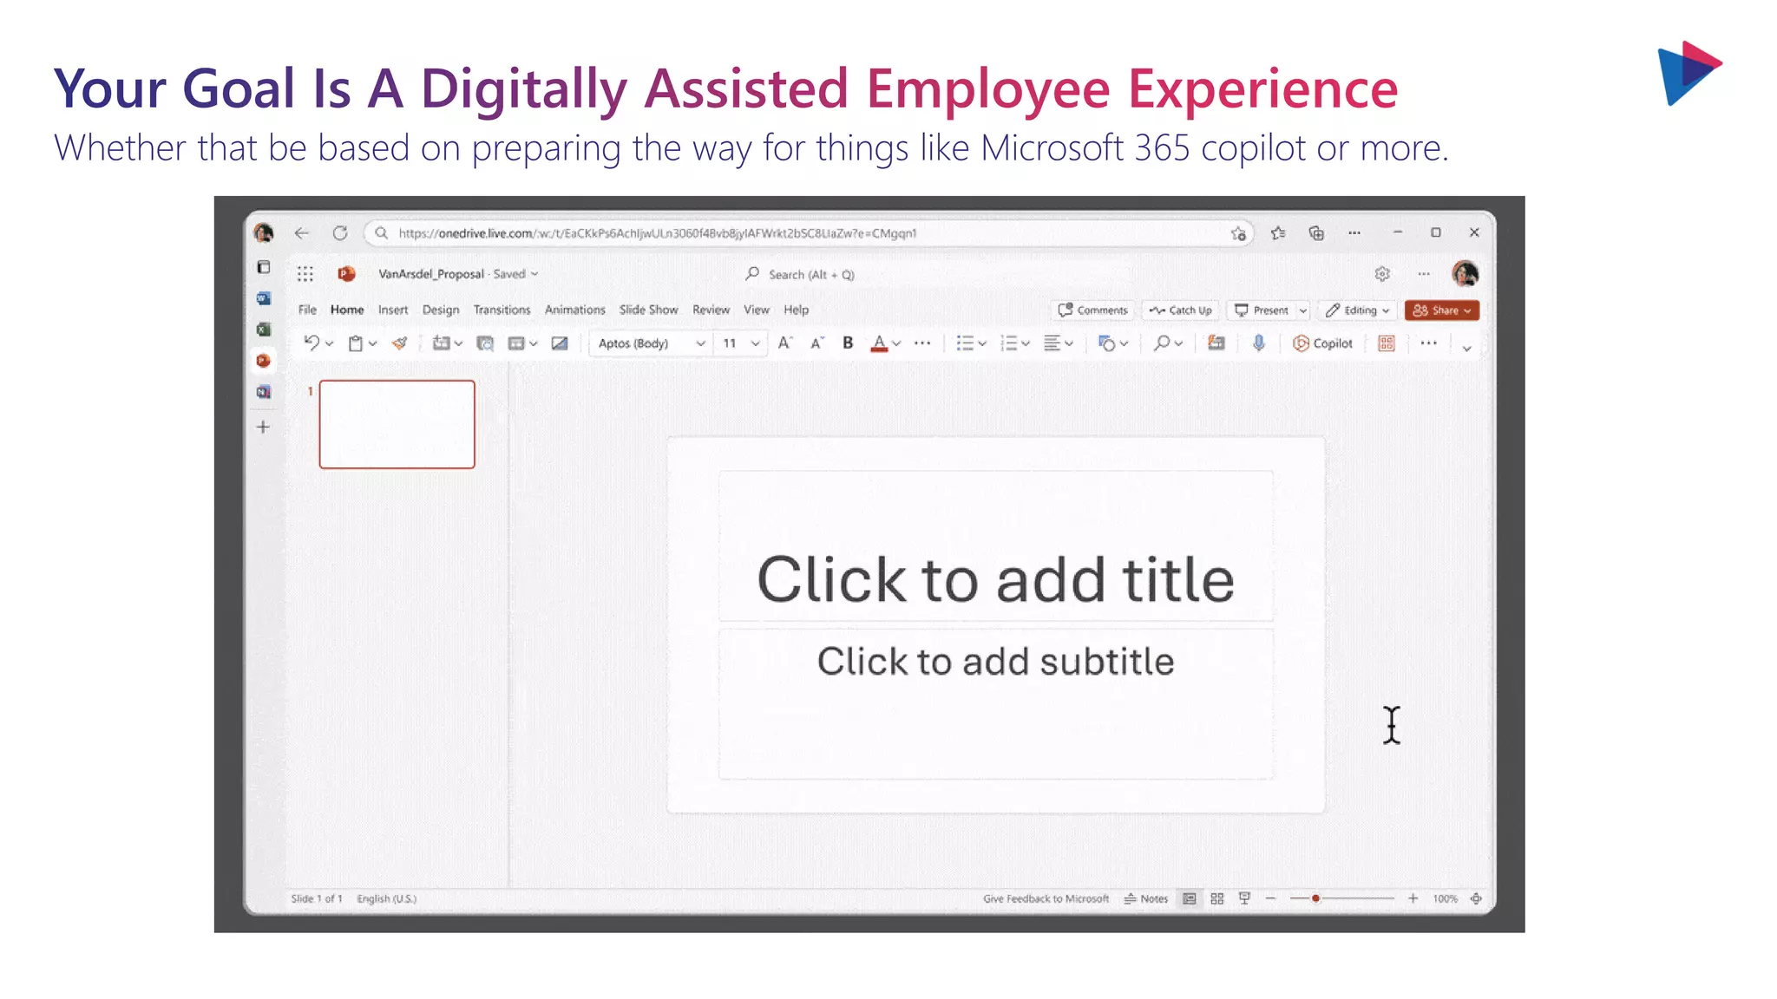1777x999 pixels.
Task: Select the Format Painter brush
Action: coord(400,343)
